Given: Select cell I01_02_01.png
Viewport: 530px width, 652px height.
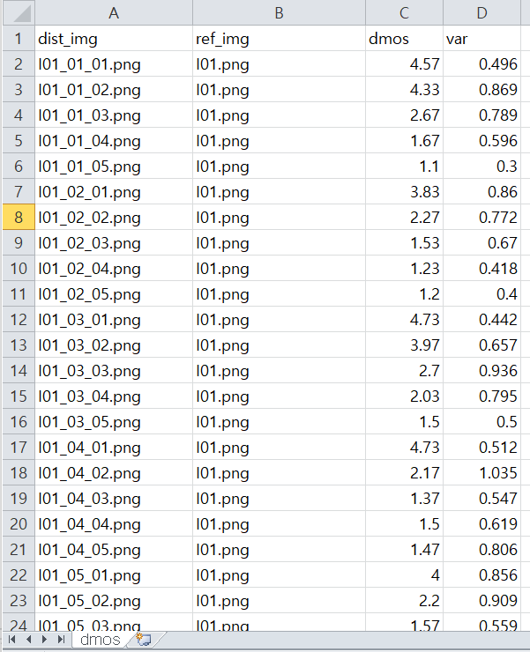Looking at the screenshot, I should tap(114, 192).
